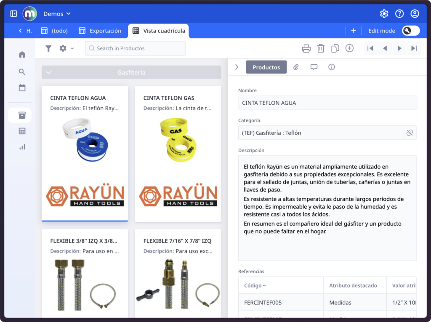Add a new view with plus
The height and width of the screenshot is (322, 431).
pos(354,31)
